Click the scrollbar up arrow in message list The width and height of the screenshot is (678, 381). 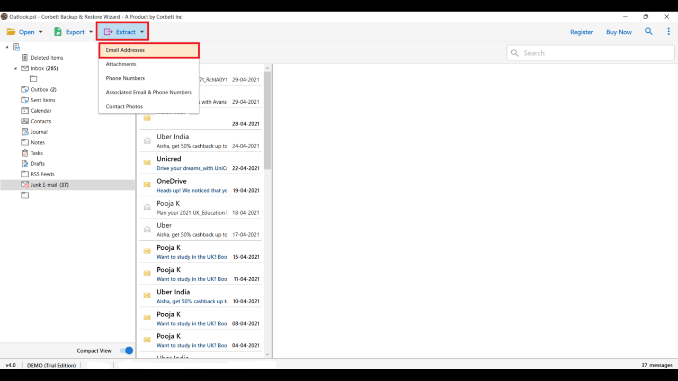(267, 68)
